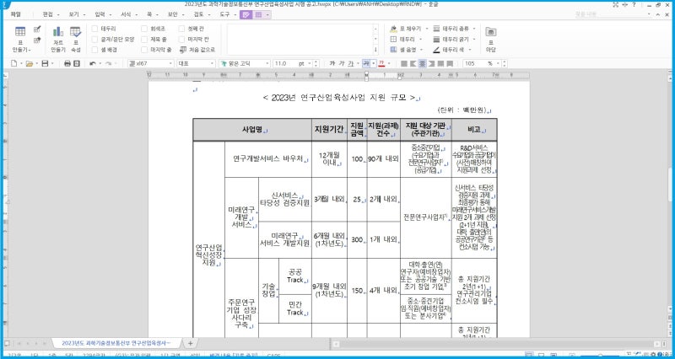675x359 pixels.
Task: Click the 셀 음영 cell shading icon
Action: tap(393, 50)
